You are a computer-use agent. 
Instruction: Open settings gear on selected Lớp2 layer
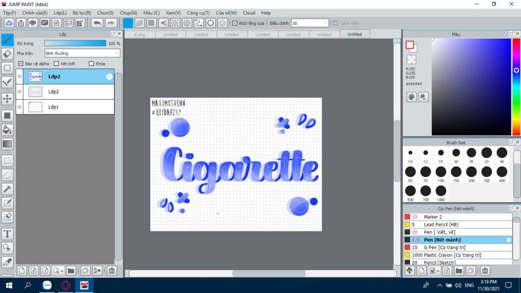109,77
